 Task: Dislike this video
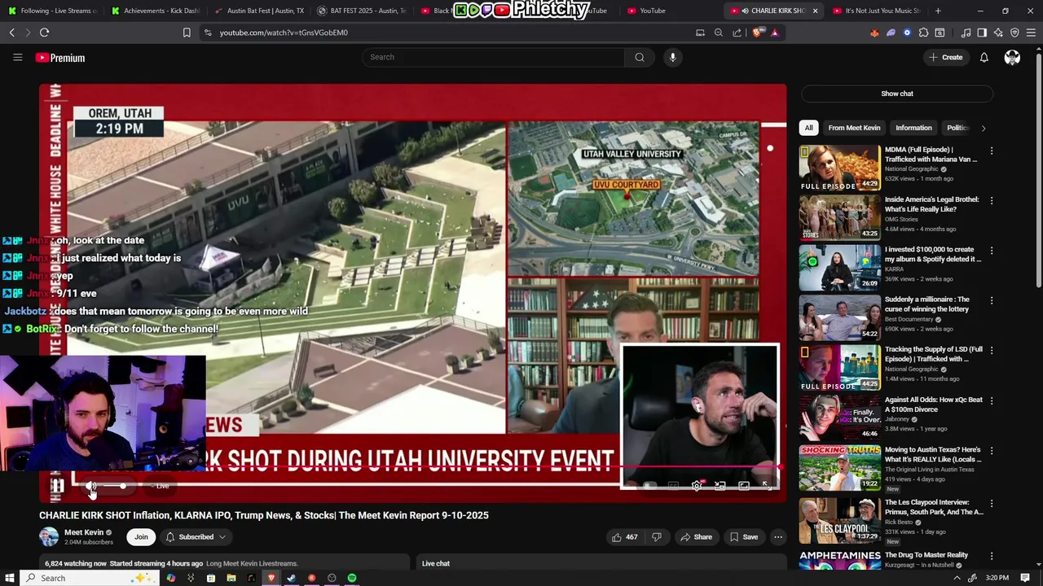pos(657,537)
